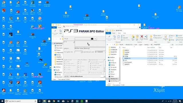Toggle last checkbox in Audio Format list
This screenshot has width=183, height=103.
click(x=65, y=70)
